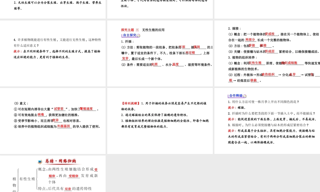The height and width of the screenshot is (192, 320).
Task: Open the slide asking 许多植物既能进行有性生殖
Action: pos(53,53)
